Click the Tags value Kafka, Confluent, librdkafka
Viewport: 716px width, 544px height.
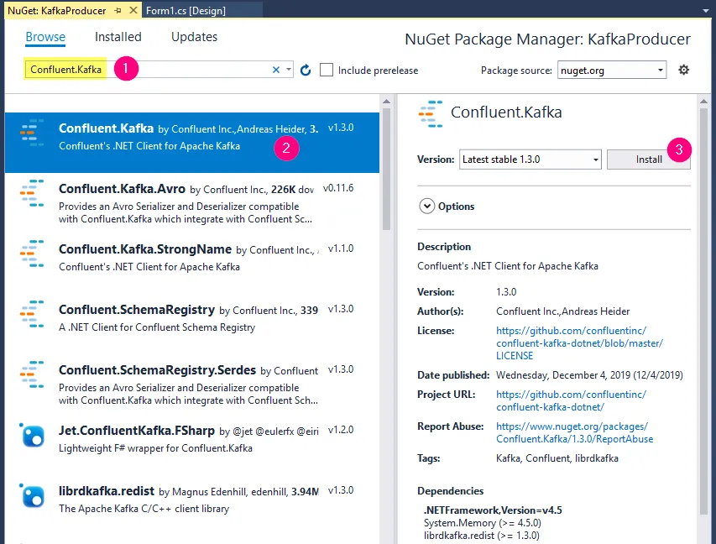click(557, 458)
